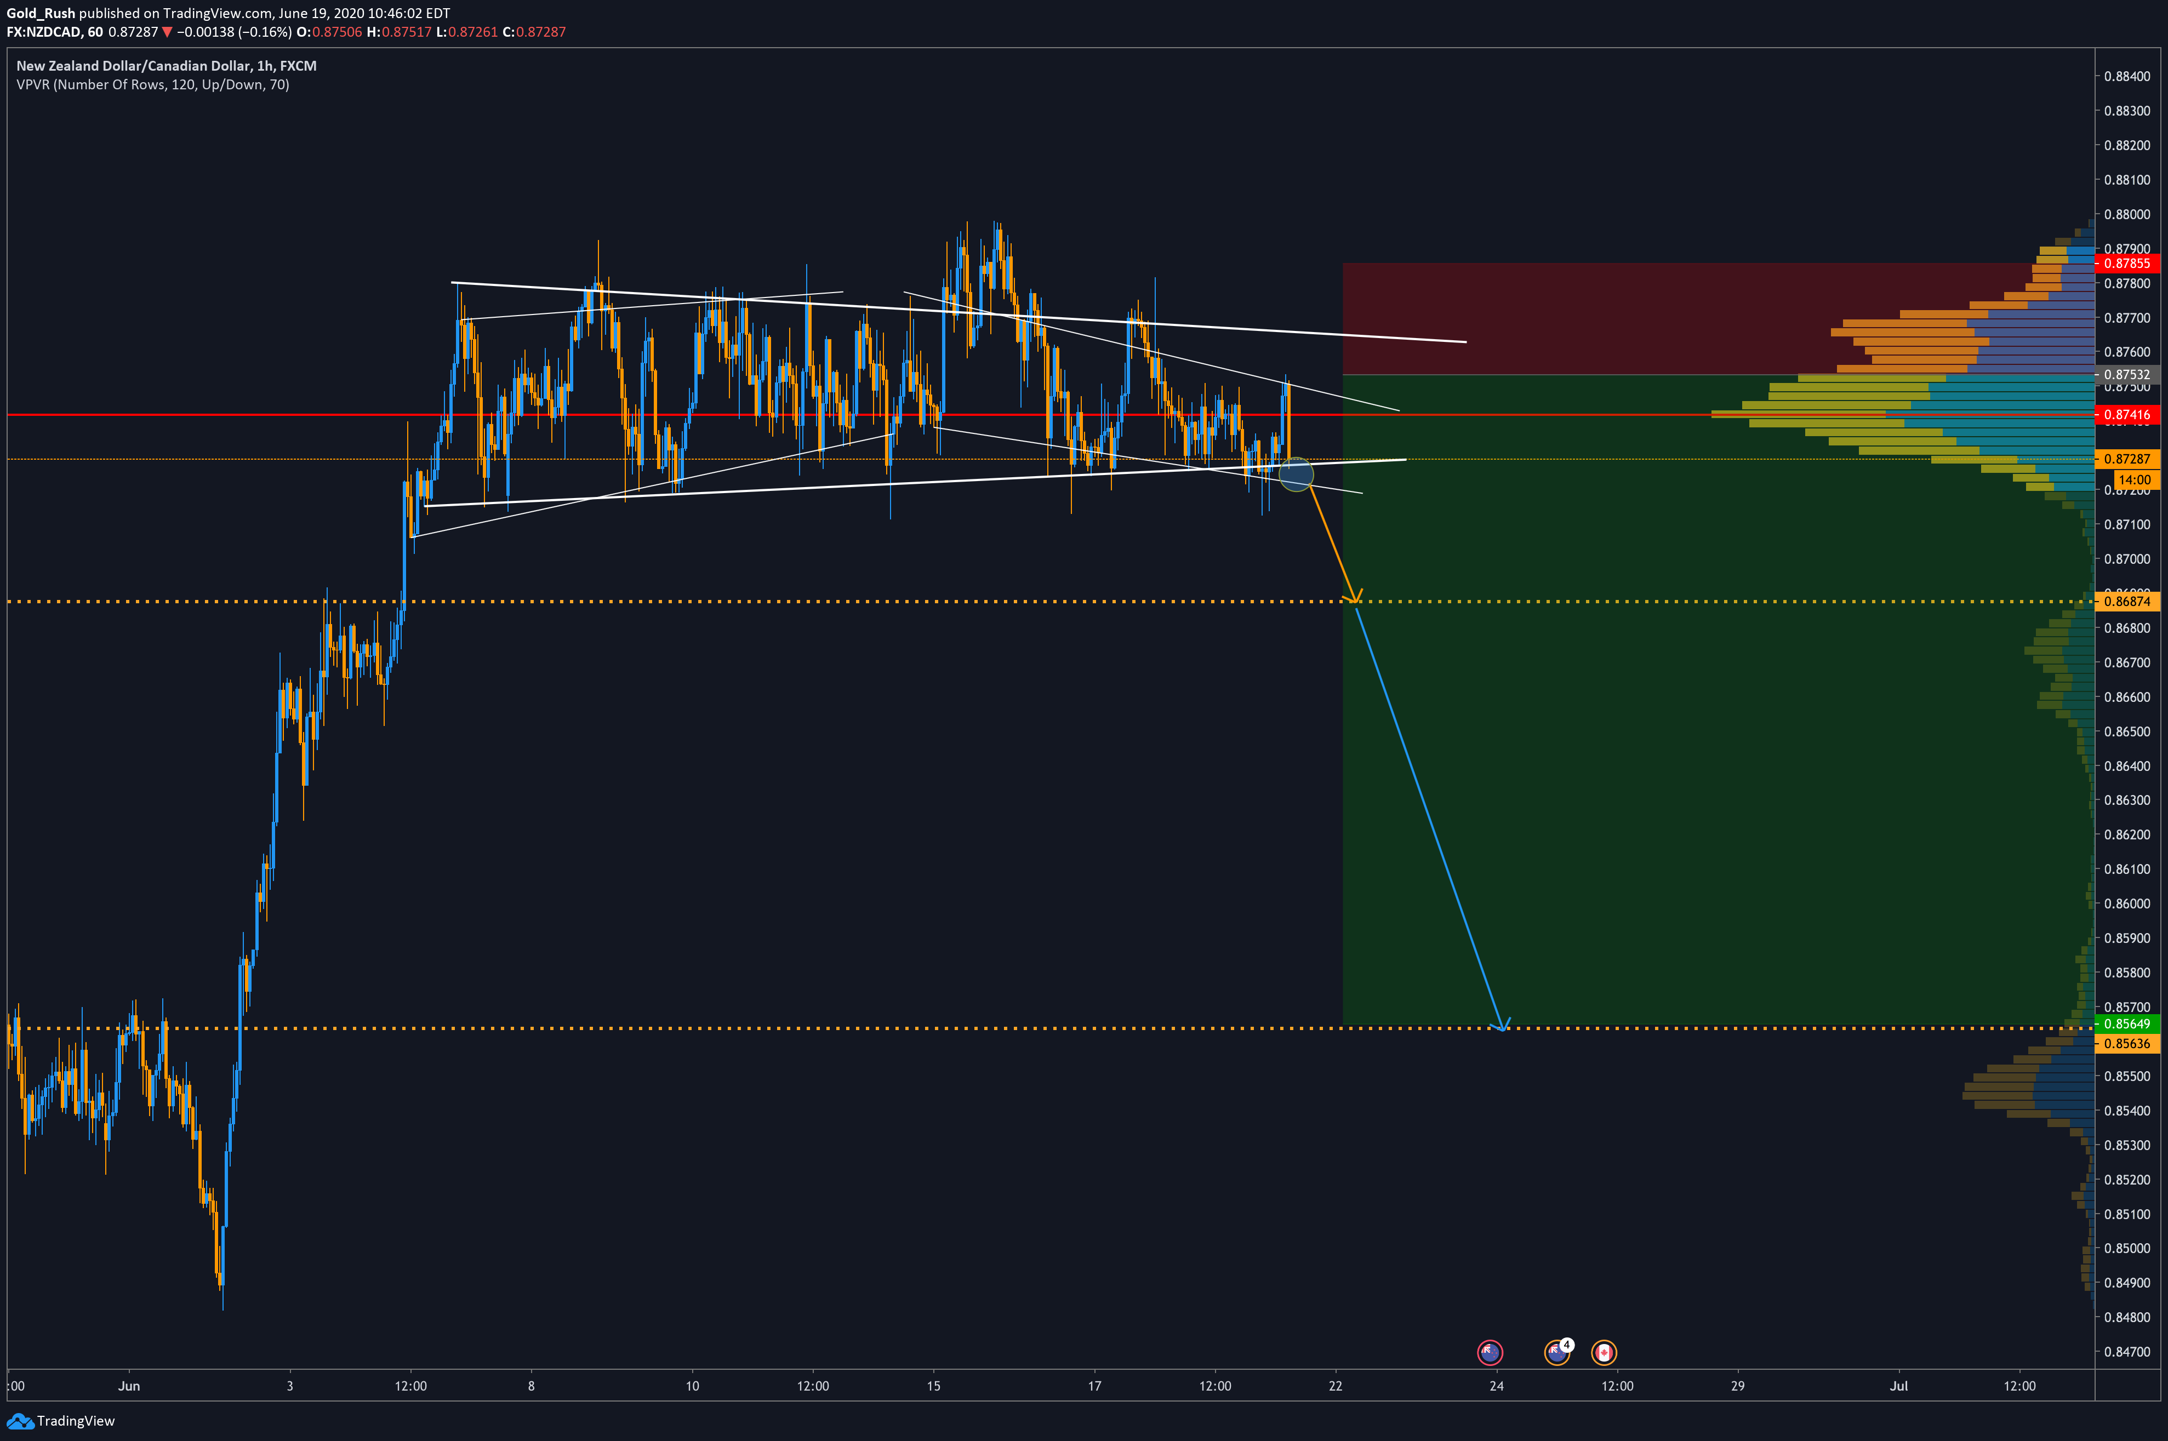The image size is (2168, 1441).
Task: Click the red 0.87855 stop level label
Action: point(2127,264)
